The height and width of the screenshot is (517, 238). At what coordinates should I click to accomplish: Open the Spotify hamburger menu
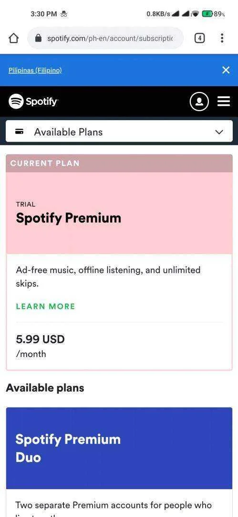(224, 101)
